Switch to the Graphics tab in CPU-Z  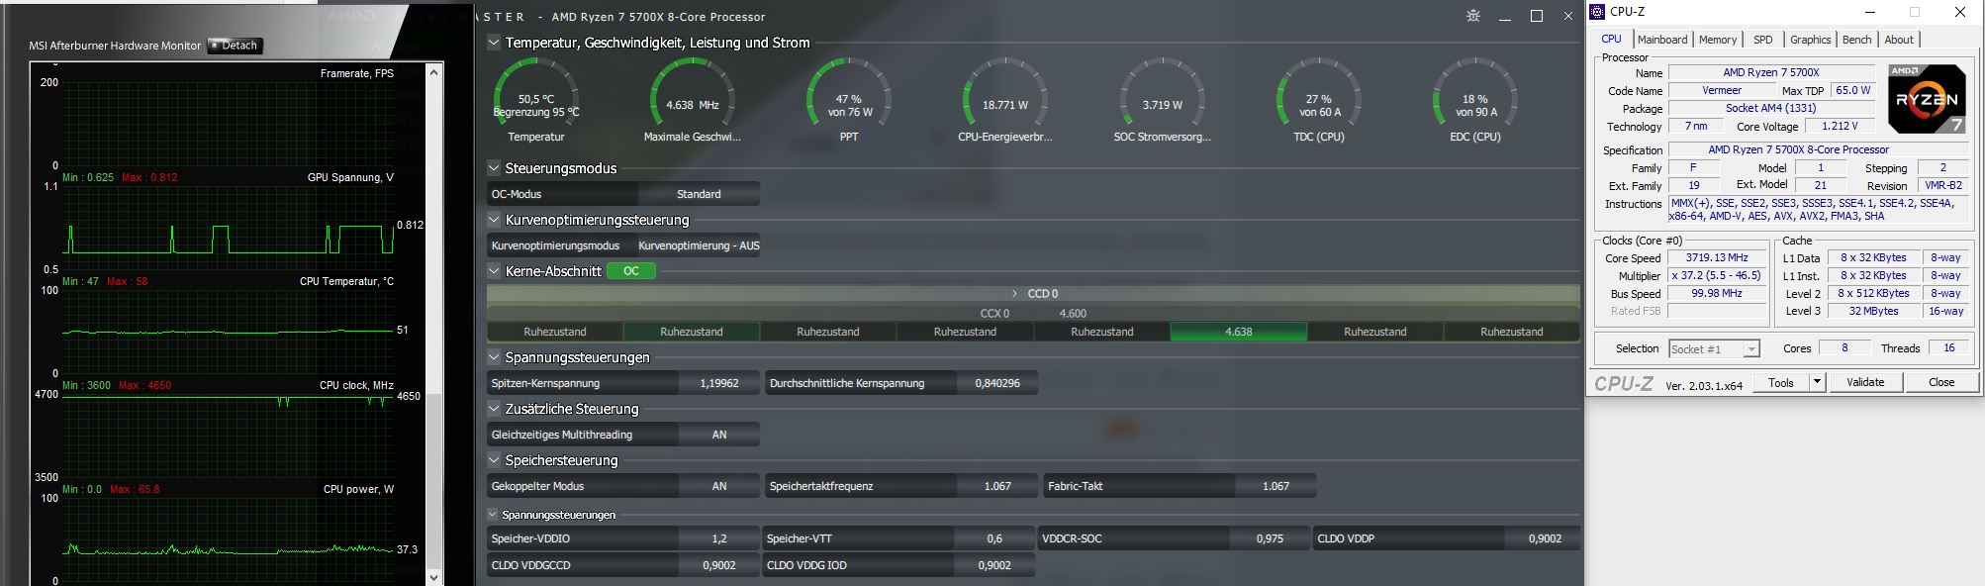[1810, 40]
